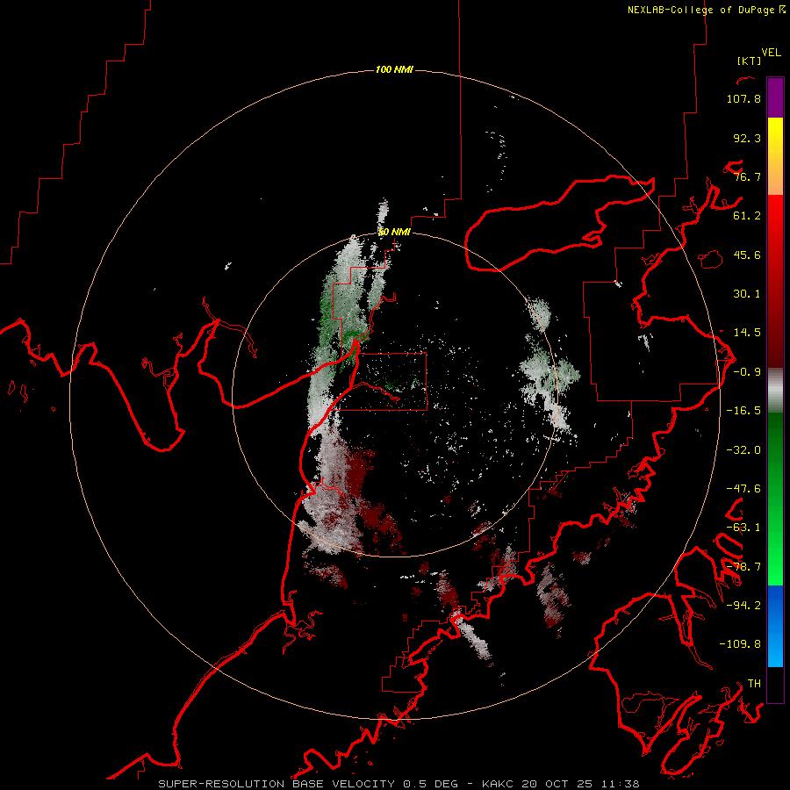Viewport: 790px width, 790px height.
Task: Click the -63.1 legend value
Action: (x=743, y=528)
